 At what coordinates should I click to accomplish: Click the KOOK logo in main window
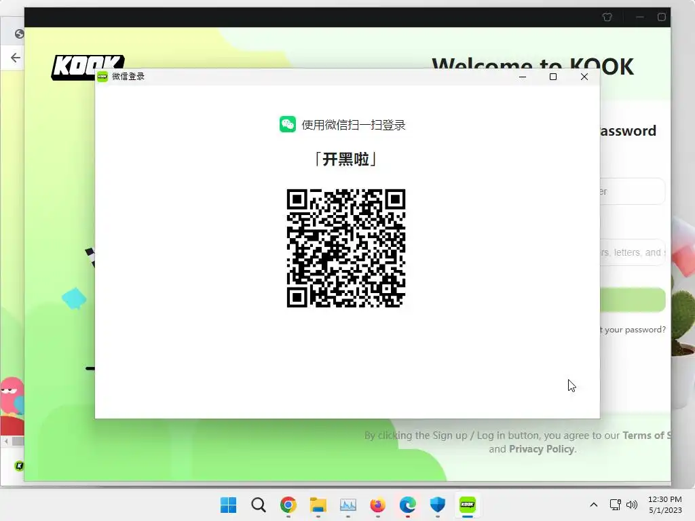[x=88, y=66]
